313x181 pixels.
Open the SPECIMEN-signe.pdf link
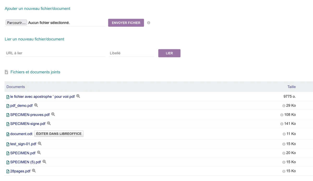[x=28, y=124]
